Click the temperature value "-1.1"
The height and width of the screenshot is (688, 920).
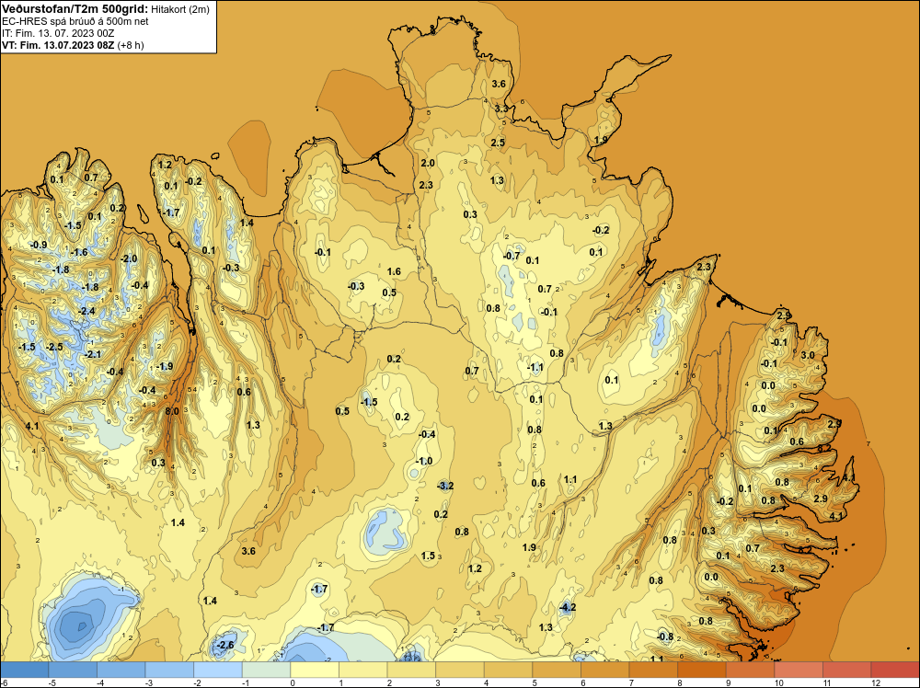(x=535, y=368)
